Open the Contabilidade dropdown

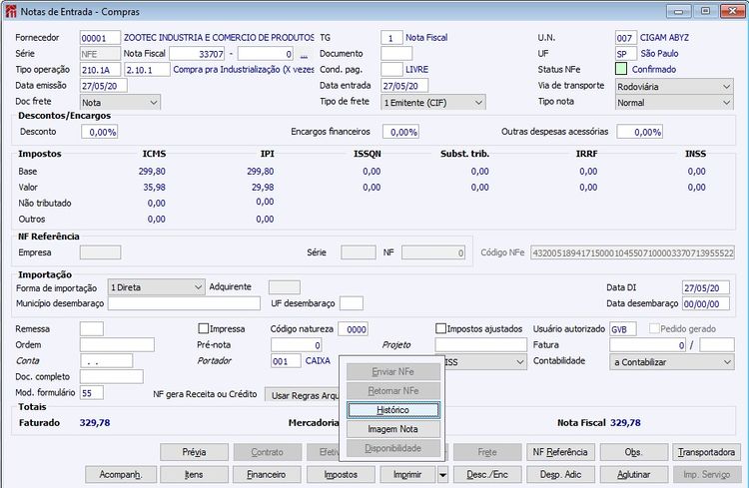(672, 362)
